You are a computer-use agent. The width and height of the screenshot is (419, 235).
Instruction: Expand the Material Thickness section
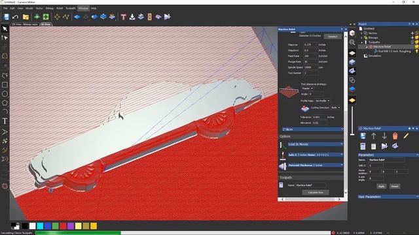tap(316, 165)
